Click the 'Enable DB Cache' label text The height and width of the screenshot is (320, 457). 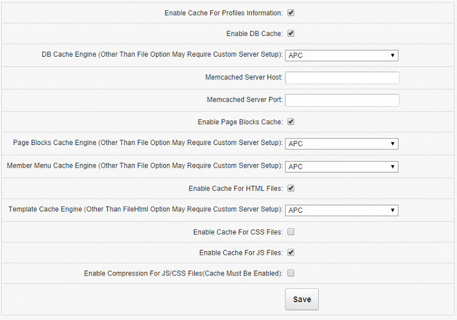254,34
